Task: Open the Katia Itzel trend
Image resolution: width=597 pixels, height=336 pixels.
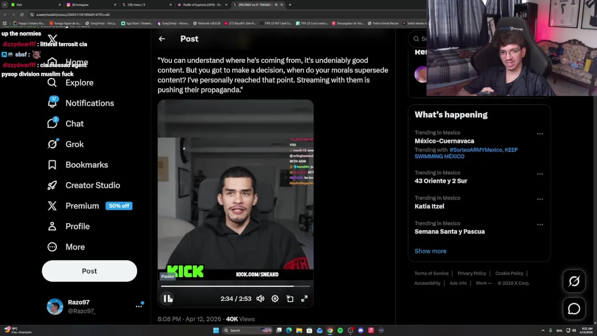Action: coord(429,206)
